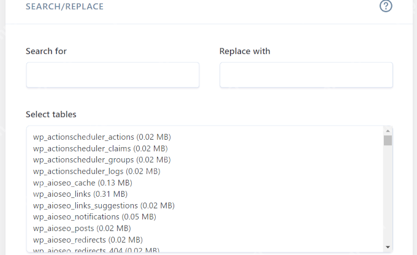Click the table list scroll up arrow
This screenshot has height=255, width=417.
pyautogui.click(x=388, y=131)
